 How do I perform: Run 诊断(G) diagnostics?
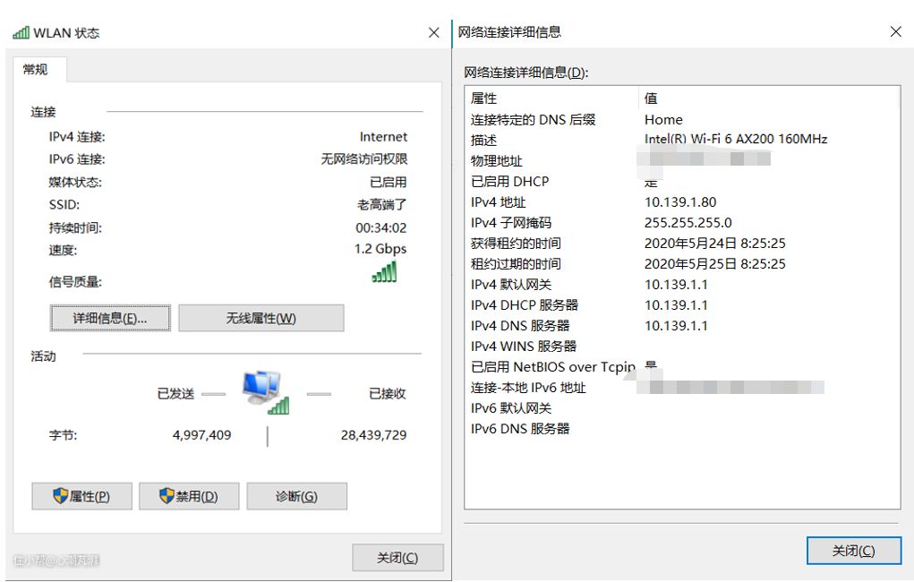click(x=296, y=496)
